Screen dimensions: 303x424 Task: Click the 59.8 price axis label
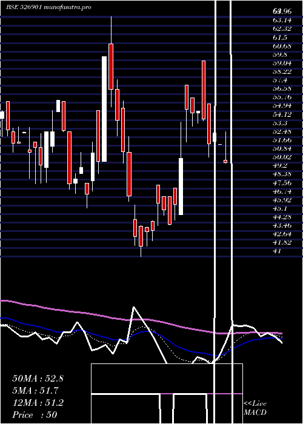click(280, 55)
